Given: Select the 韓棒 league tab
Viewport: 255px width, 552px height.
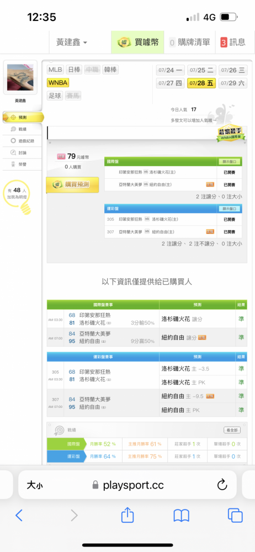Looking at the screenshot, I should pos(110,70).
